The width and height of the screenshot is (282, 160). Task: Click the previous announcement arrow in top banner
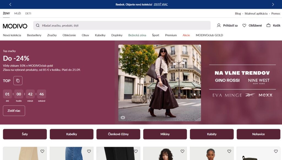[10, 4]
